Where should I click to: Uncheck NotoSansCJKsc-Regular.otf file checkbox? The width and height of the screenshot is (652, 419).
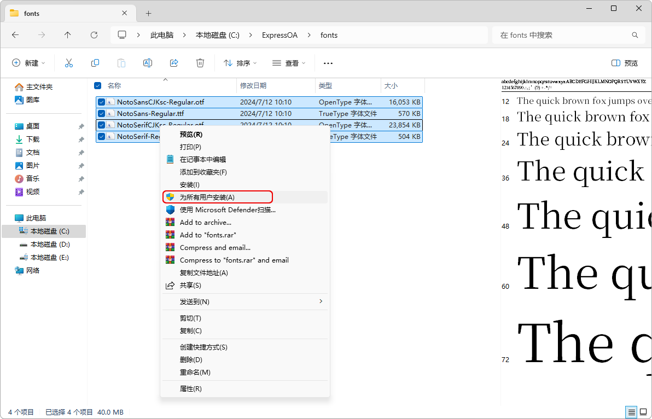pyautogui.click(x=101, y=102)
